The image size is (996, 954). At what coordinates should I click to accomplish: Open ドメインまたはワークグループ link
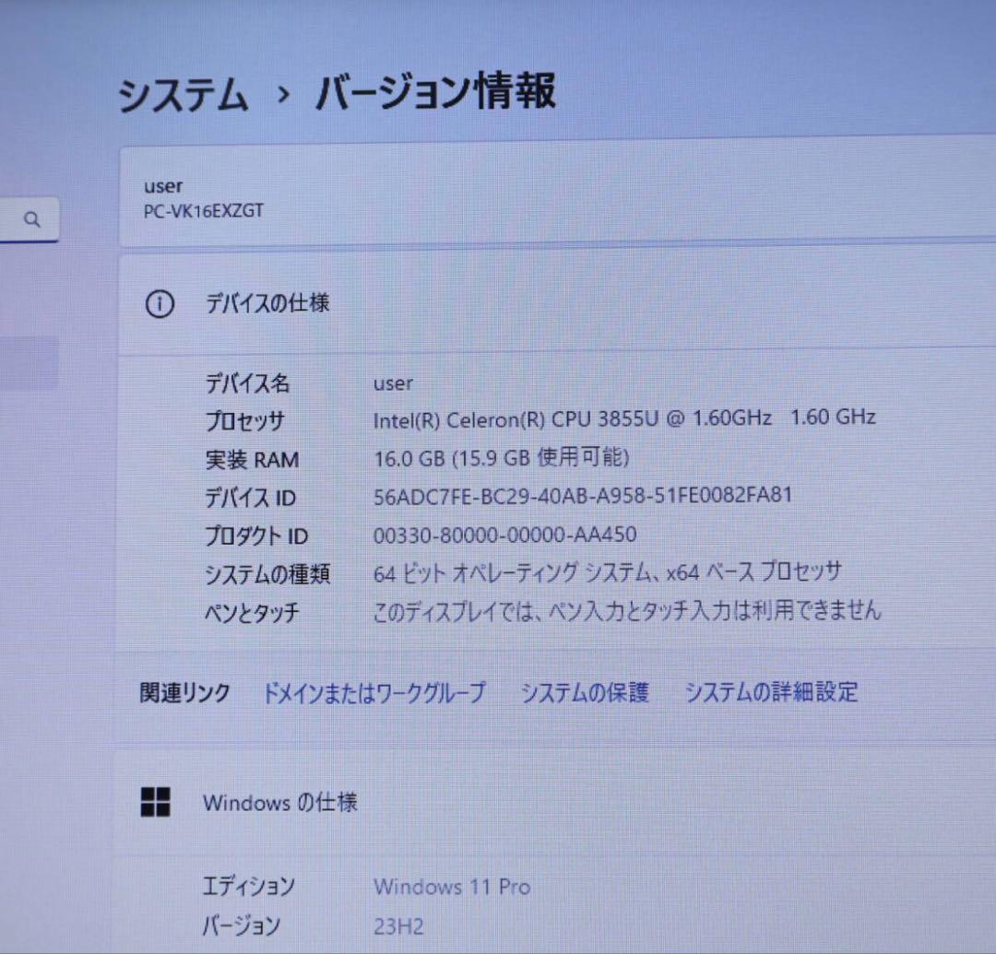tap(374, 692)
